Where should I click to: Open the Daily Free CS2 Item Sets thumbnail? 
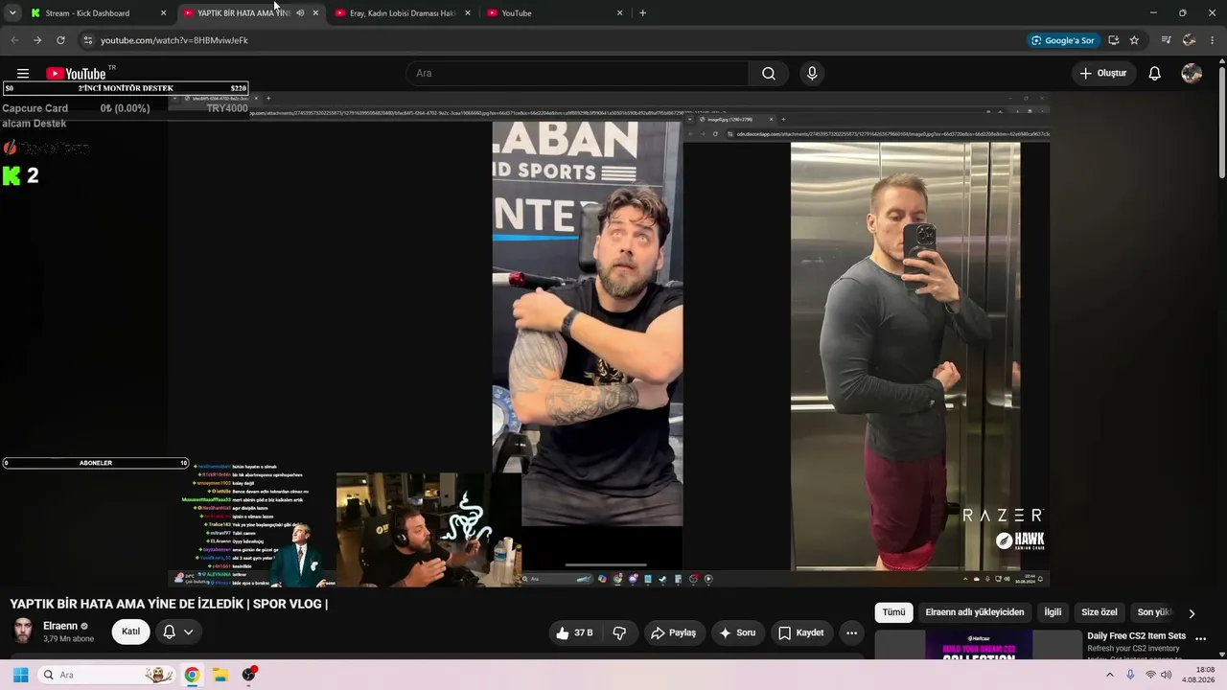[978, 645]
